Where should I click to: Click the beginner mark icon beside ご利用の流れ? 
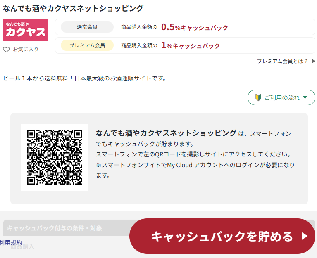click(x=258, y=98)
